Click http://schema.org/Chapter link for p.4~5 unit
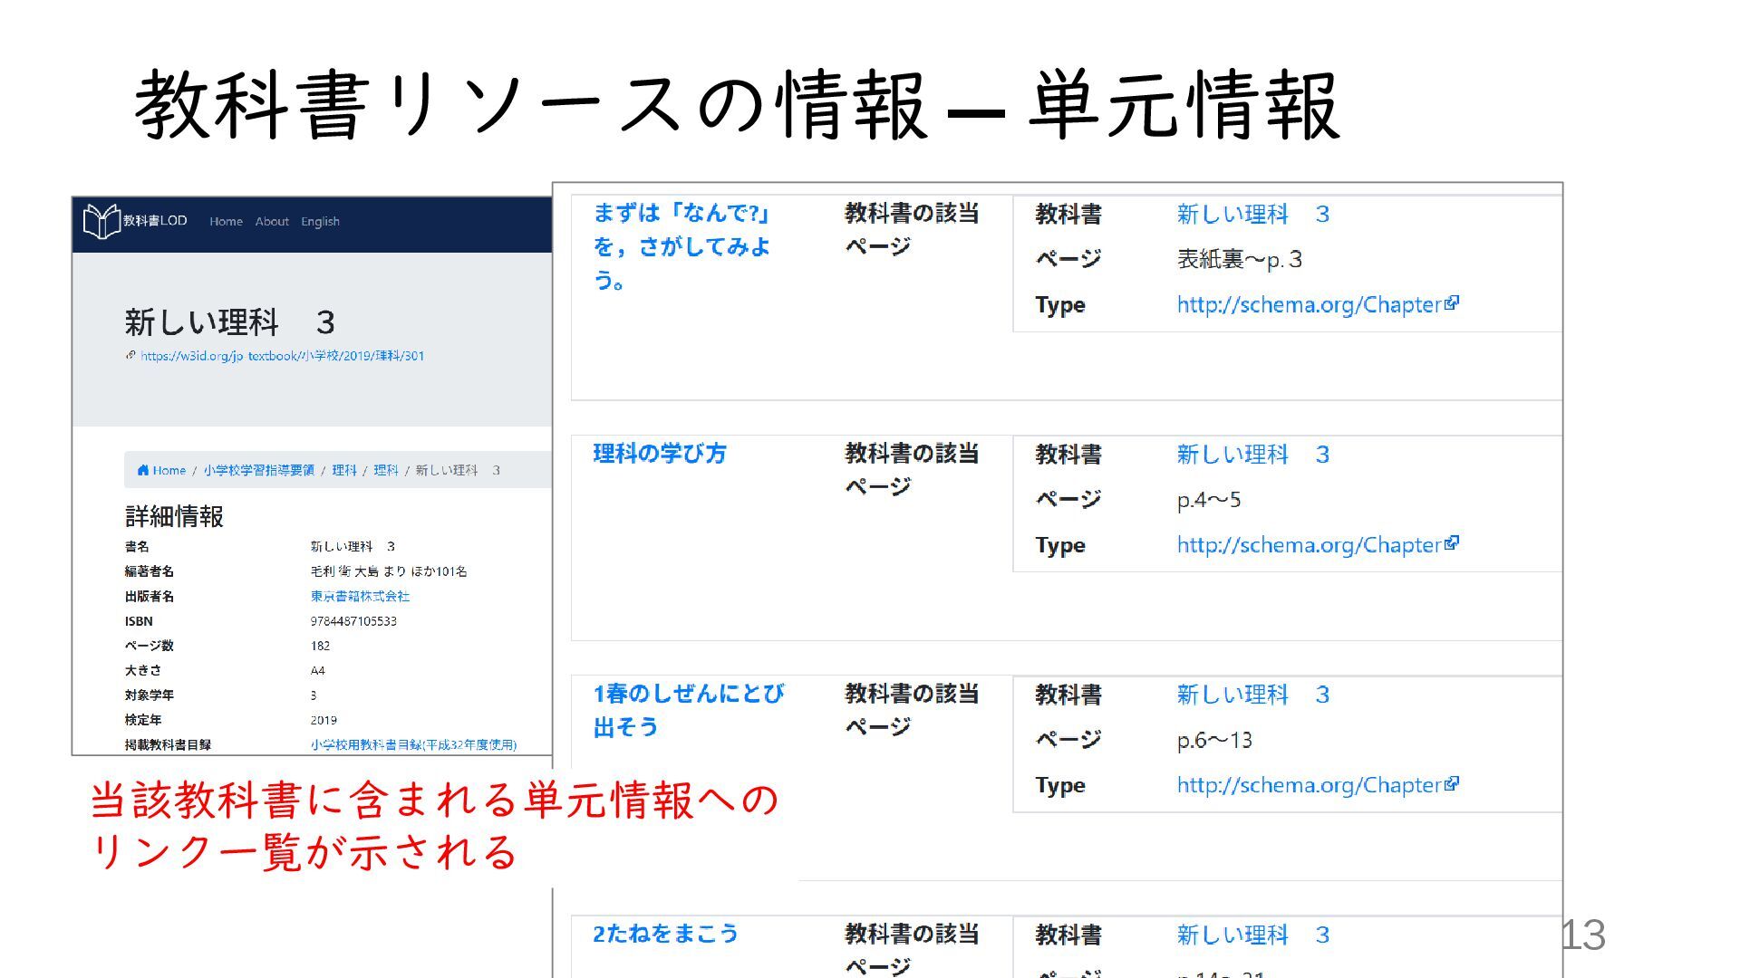Viewport: 1740px width, 978px height. coord(1309,545)
